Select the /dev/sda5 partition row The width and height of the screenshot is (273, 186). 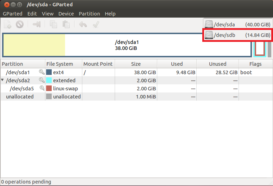(136, 88)
